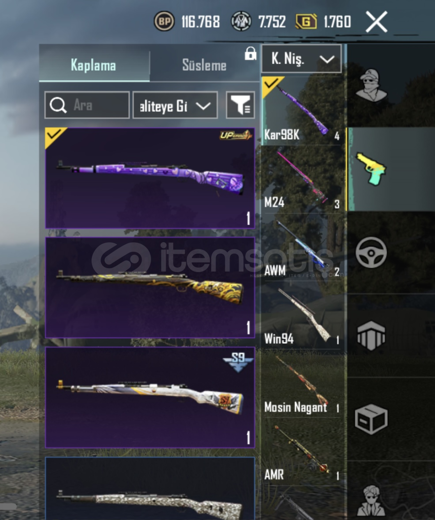435x520 pixels.
Task: Select the purple hearts Kar98K skin
Action: coord(150,178)
